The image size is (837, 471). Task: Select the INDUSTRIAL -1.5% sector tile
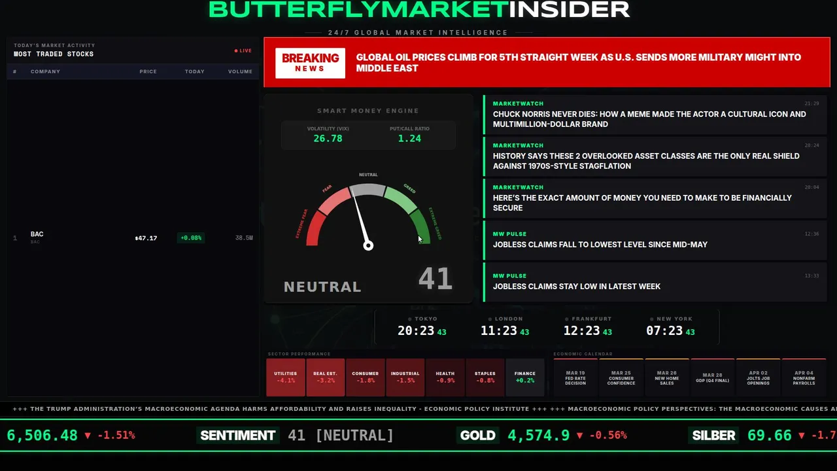pyautogui.click(x=405, y=377)
